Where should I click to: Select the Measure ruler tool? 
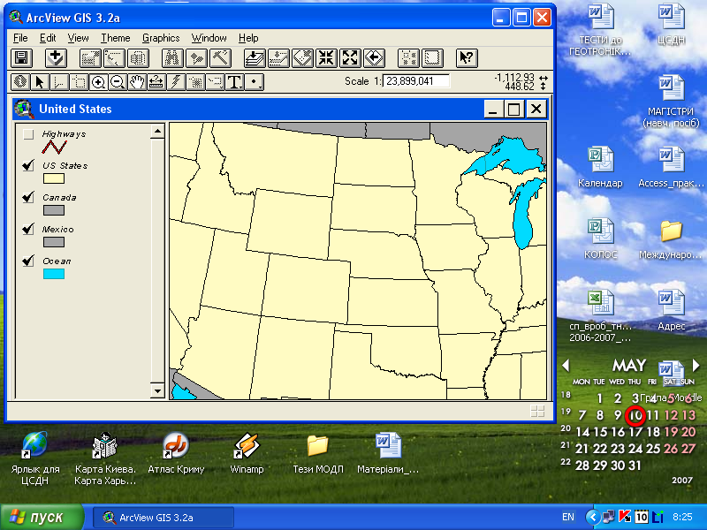click(156, 82)
